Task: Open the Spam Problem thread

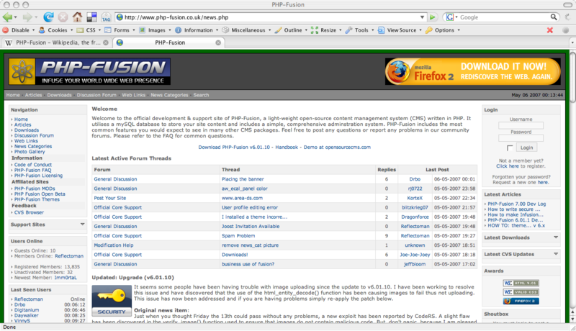Action: tap(238, 236)
